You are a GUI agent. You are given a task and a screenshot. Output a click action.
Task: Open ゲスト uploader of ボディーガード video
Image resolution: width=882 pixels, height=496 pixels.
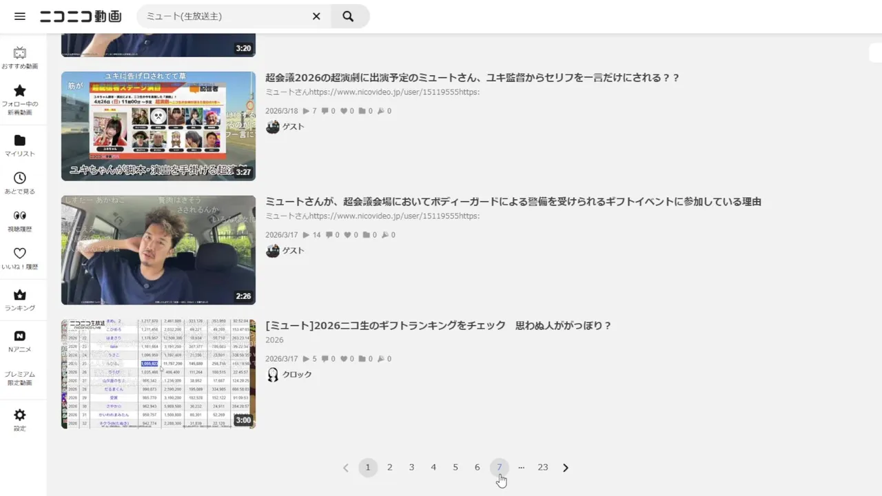pyautogui.click(x=294, y=251)
